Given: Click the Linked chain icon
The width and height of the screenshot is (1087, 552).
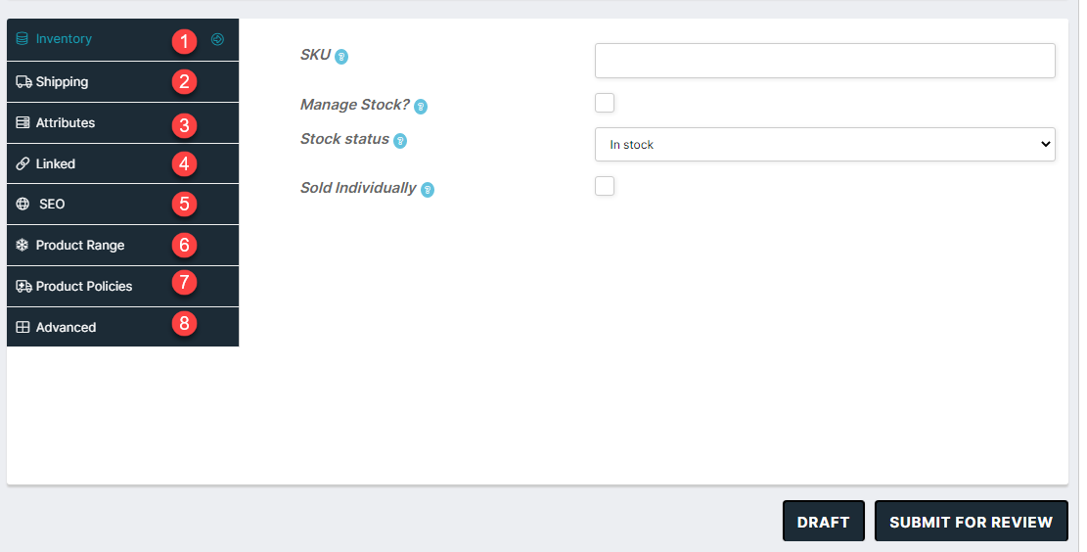Looking at the screenshot, I should point(23,163).
